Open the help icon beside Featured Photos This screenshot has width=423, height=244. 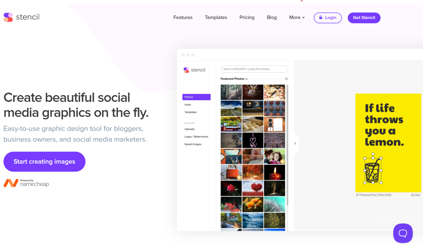(286, 79)
